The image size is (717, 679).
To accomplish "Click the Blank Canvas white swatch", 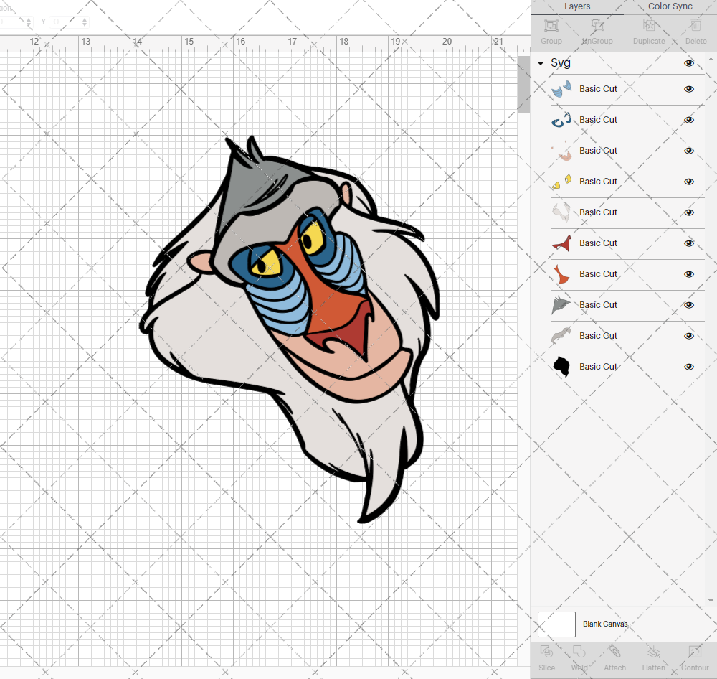I will click(x=556, y=624).
